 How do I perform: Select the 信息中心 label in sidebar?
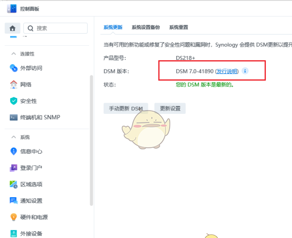[x=31, y=151]
